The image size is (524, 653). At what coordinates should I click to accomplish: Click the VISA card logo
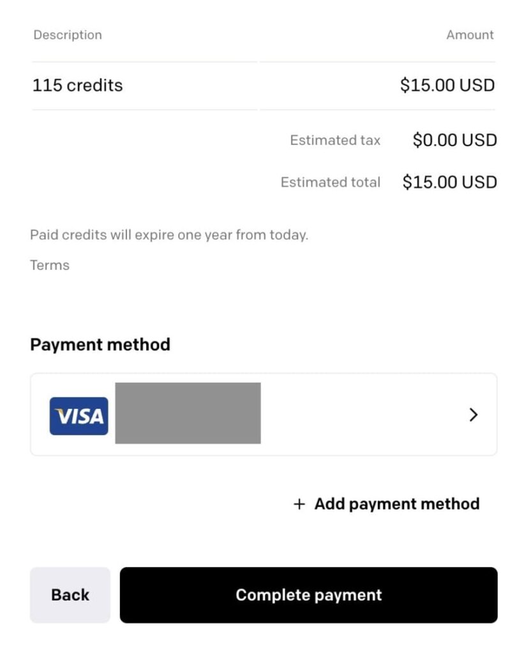pos(79,416)
